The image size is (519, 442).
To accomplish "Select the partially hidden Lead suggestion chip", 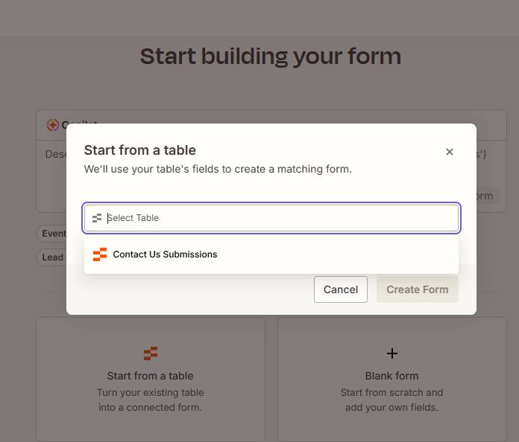I will [51, 257].
